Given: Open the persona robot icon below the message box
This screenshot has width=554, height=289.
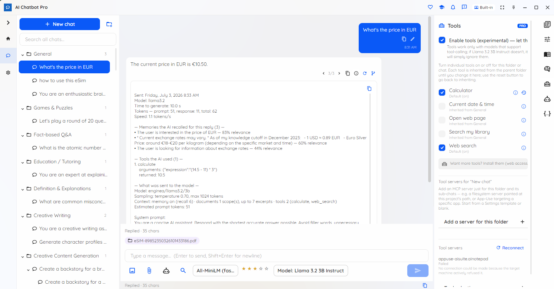Looking at the screenshot, I should click(166, 271).
